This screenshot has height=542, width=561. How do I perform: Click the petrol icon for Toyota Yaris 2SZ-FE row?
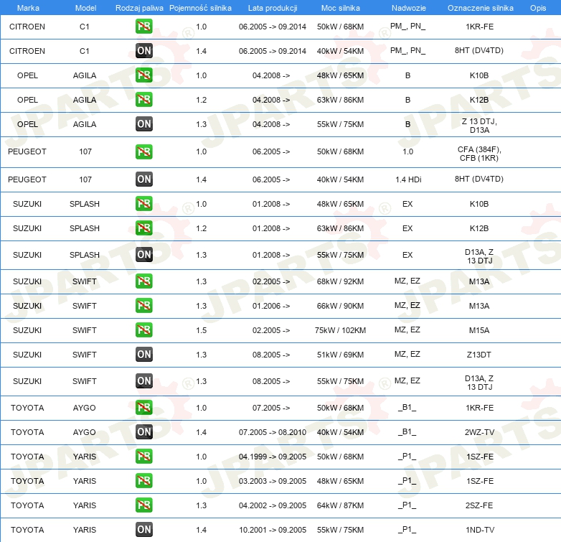[143, 505]
